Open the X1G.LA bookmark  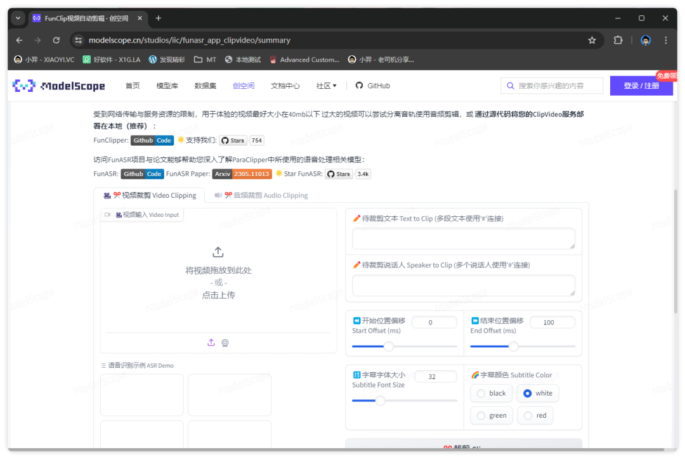point(112,60)
